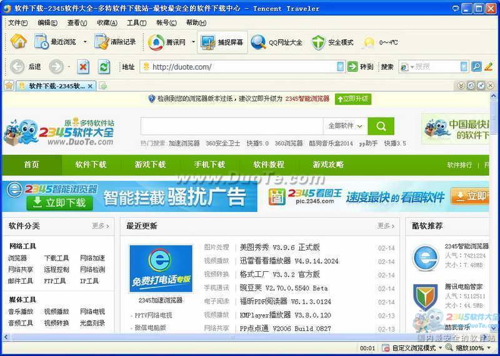Open the 美图秀秀 V3.9.6 link
The image size is (500, 356).
(279, 247)
